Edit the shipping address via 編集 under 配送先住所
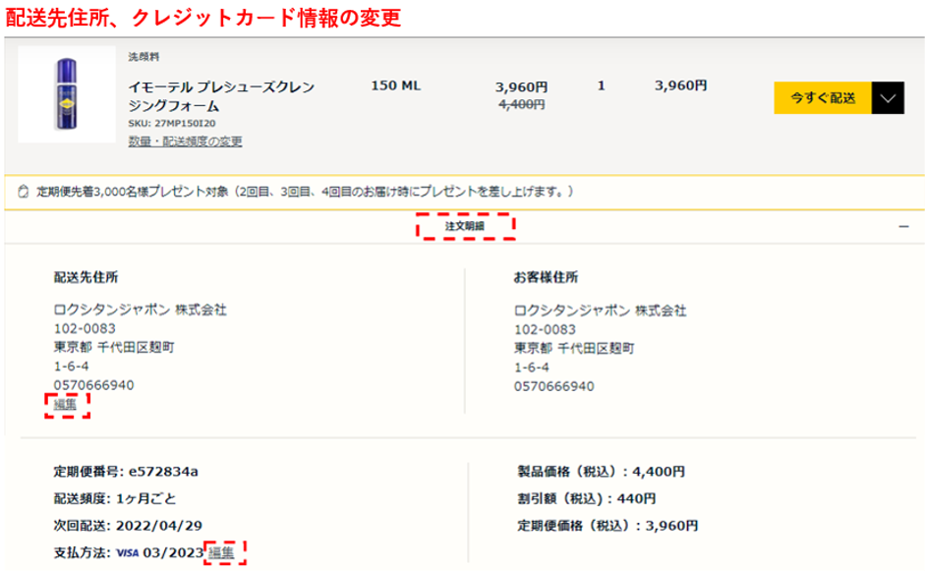925x571 pixels. point(66,404)
